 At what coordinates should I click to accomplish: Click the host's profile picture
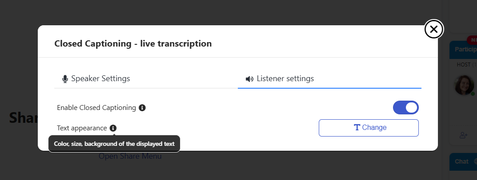[x=464, y=85]
